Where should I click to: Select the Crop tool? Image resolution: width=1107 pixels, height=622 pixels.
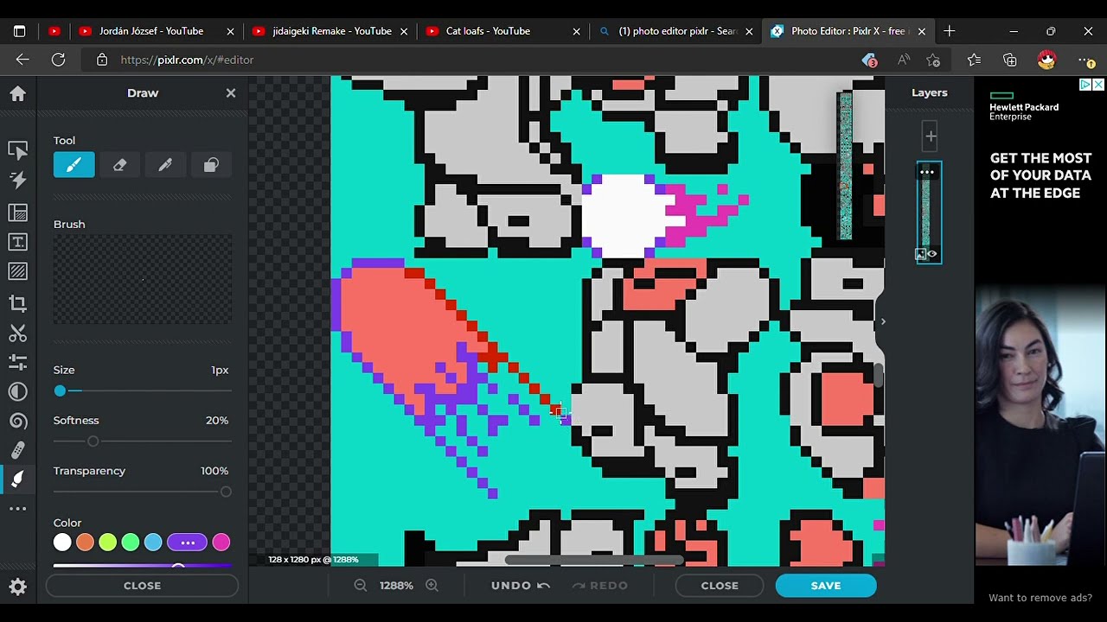click(x=17, y=303)
